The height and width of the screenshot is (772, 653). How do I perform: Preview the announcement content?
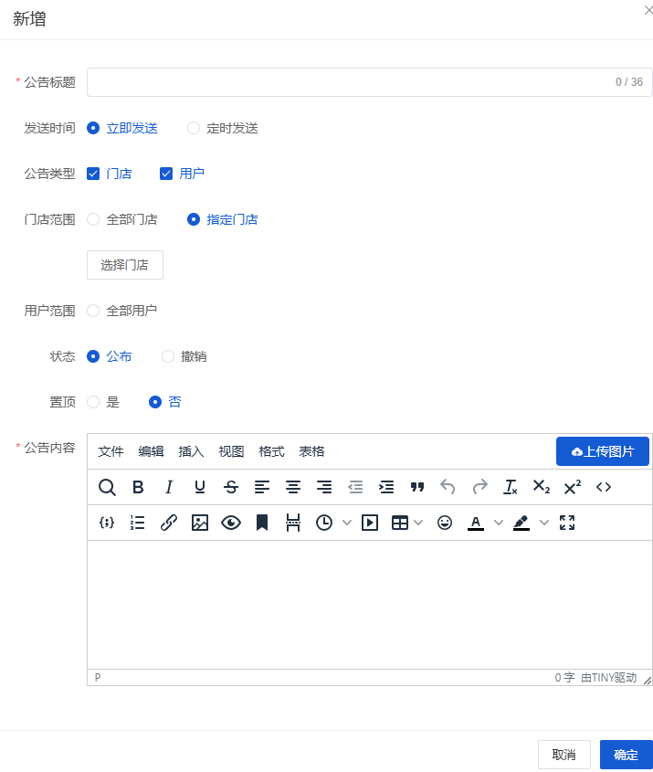pos(231,523)
